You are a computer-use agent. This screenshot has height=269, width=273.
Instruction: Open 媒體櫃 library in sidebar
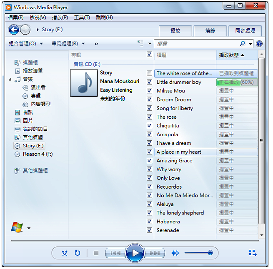(x=26, y=62)
